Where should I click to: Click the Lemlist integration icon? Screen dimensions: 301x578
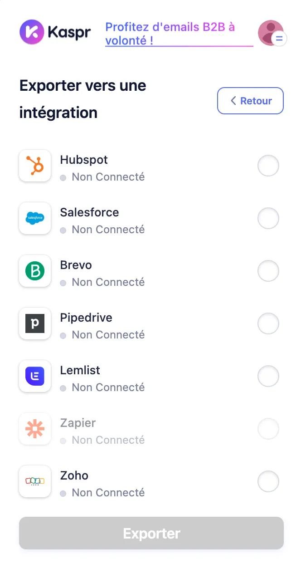[x=35, y=376]
